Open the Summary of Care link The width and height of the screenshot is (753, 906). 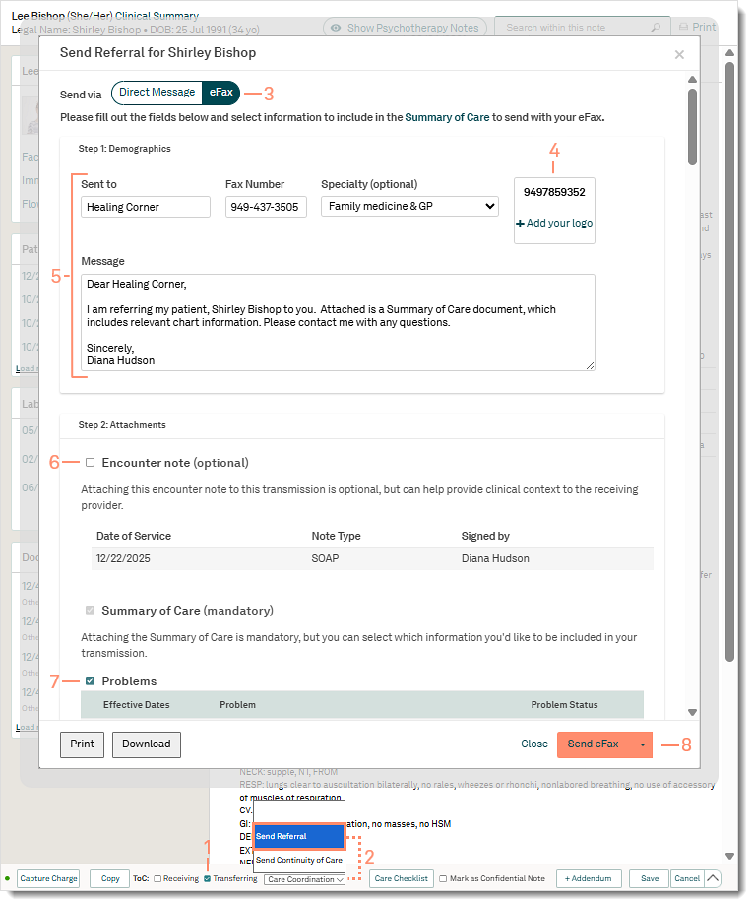click(447, 117)
